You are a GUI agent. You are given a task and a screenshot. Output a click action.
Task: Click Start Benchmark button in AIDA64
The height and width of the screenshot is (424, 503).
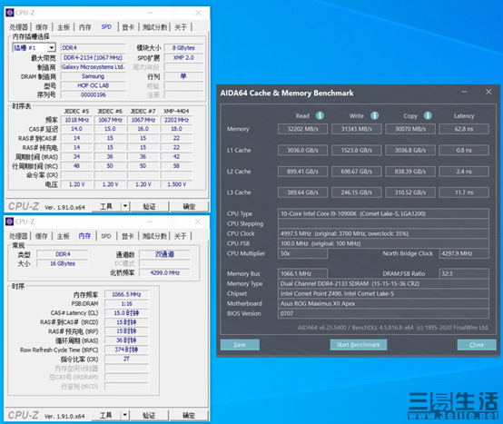(359, 345)
